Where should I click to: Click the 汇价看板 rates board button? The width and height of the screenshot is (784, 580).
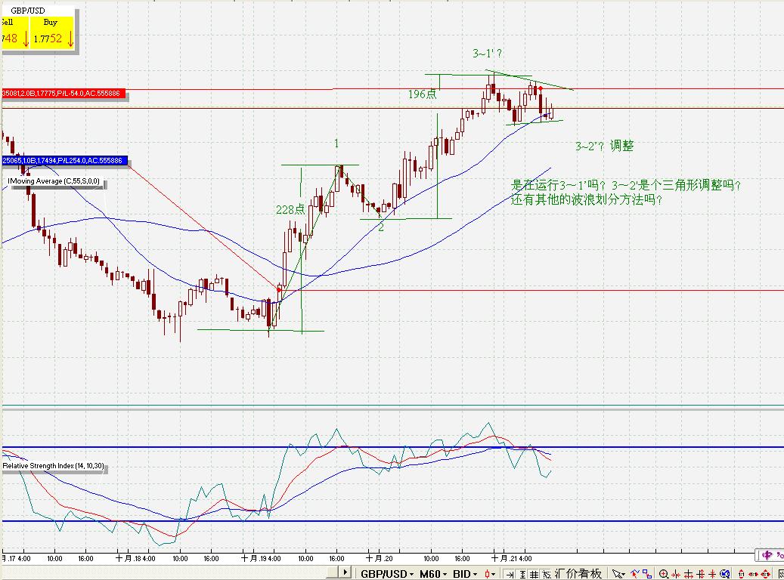579,574
